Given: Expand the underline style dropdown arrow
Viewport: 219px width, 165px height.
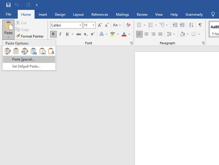Looking at the screenshot, I should [73, 34].
